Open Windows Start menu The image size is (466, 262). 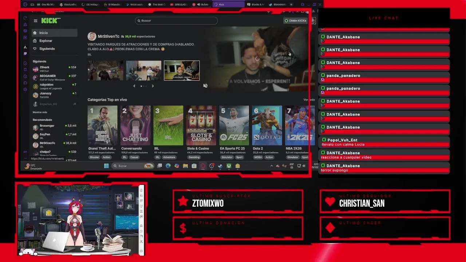[x=106, y=166]
